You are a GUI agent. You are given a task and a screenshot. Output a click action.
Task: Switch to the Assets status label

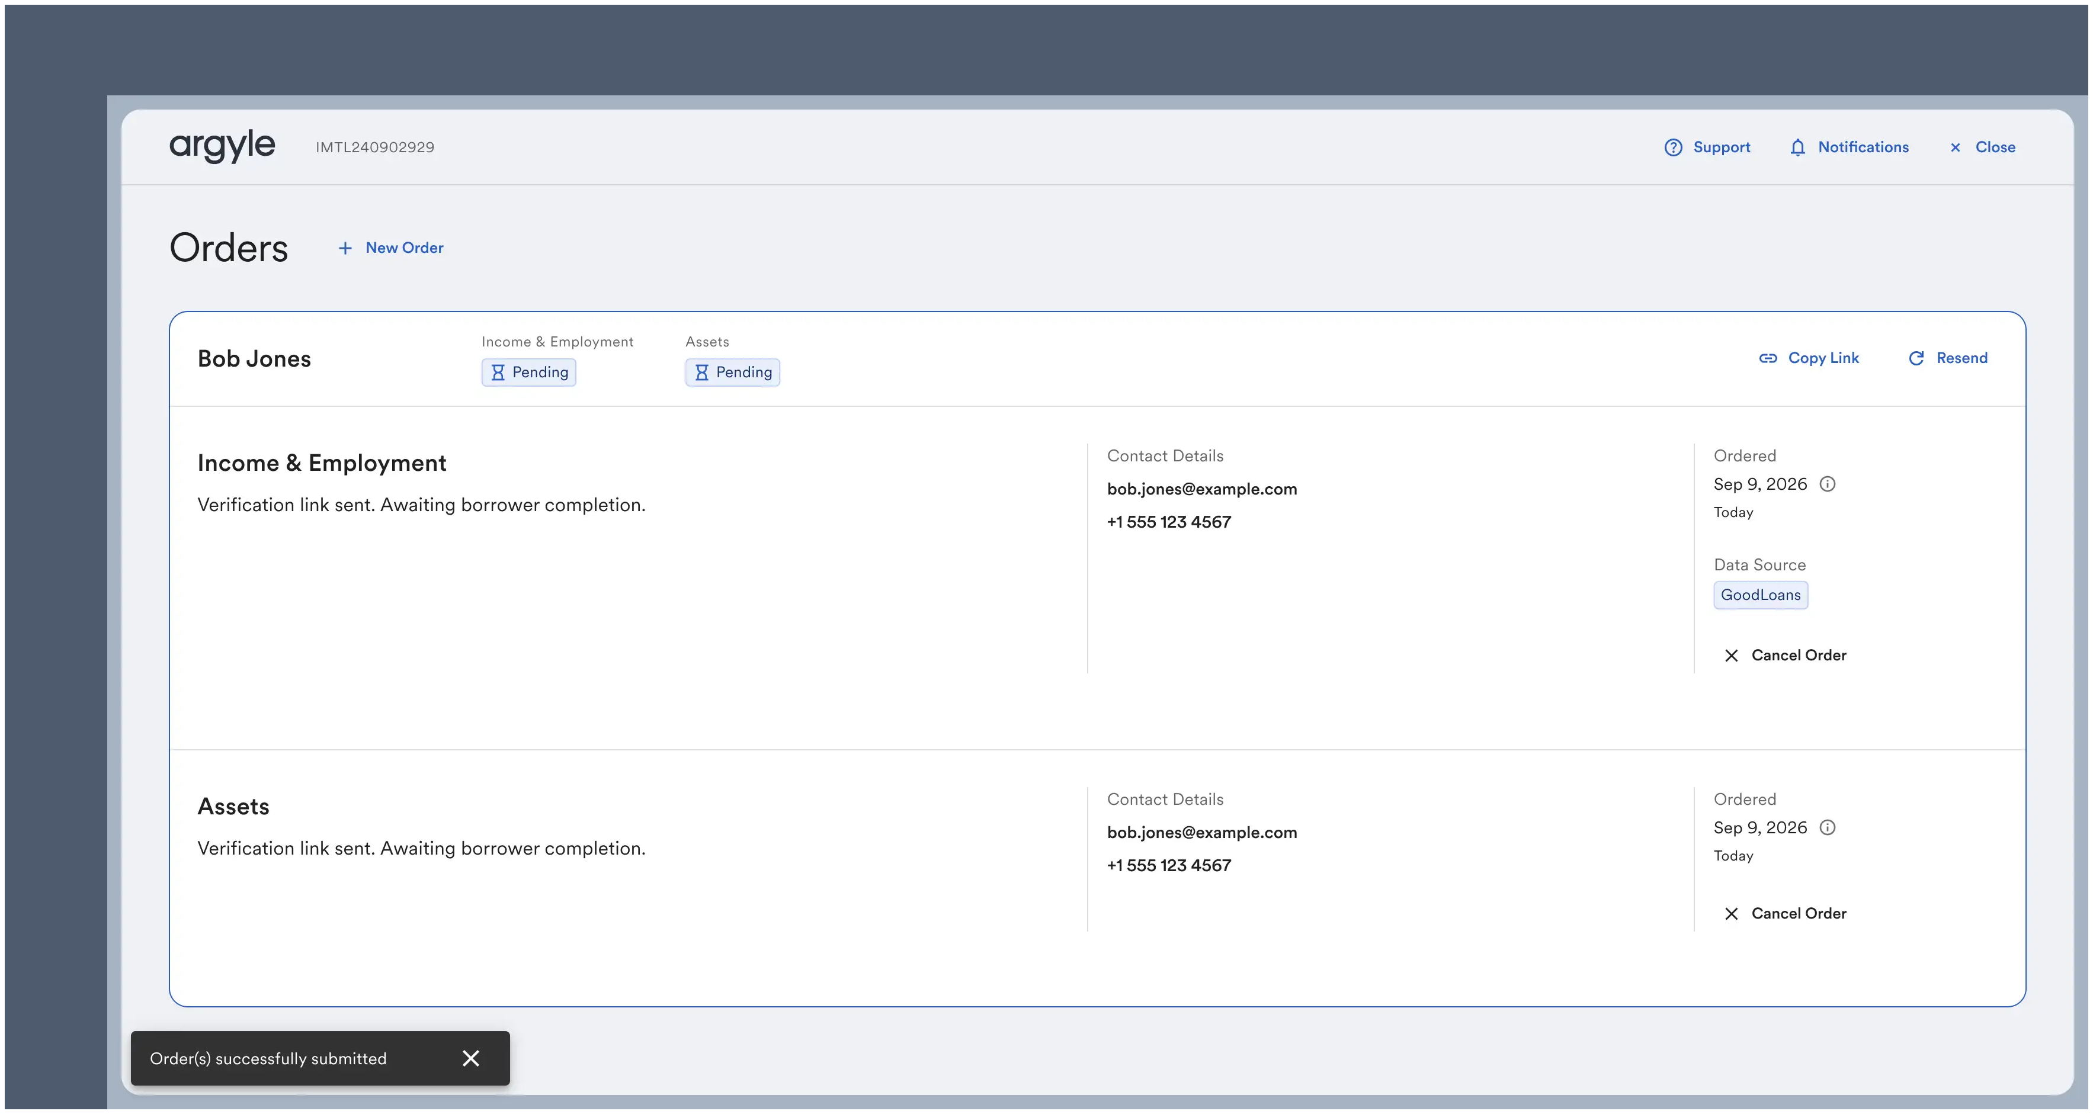[707, 341]
